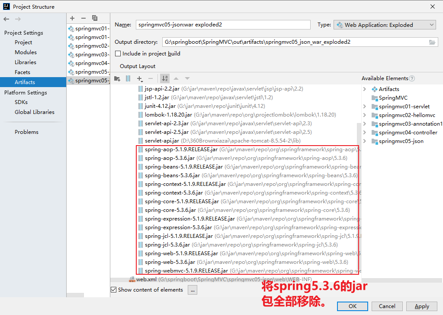Add an element with the Output Layout plus icon
This screenshot has width=443, height=315.
(139, 78)
